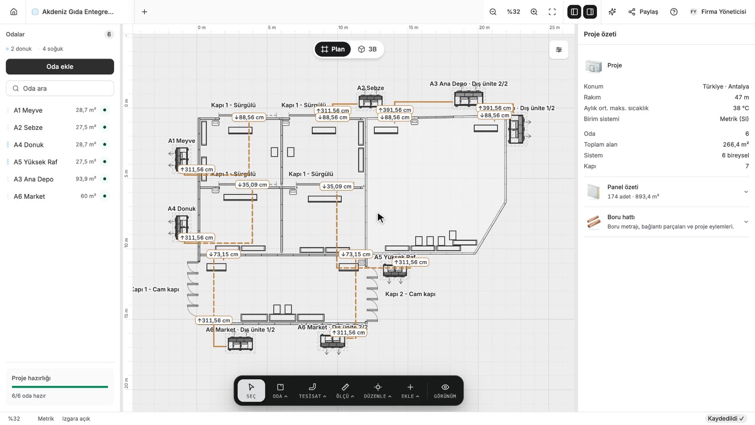Image resolution: width=755 pixels, height=425 pixels.
Task: Select A5 Yüksek Raf room in list
Action: [60, 162]
